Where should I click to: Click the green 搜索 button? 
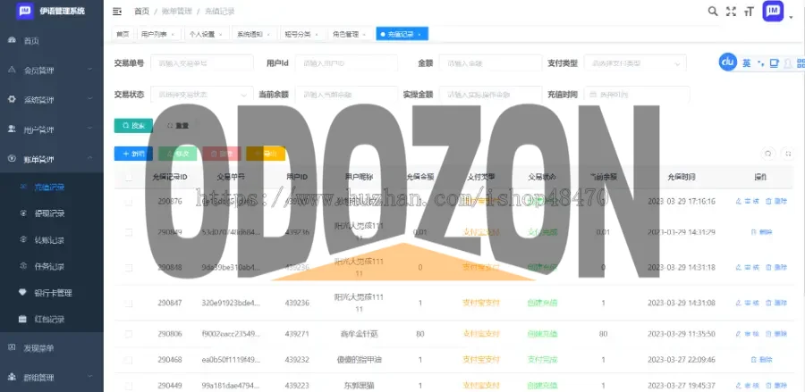(x=133, y=126)
